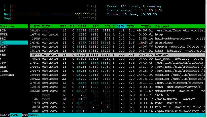This screenshot has width=207, height=118.
Task: Select ktorrent process with PID 24461
Action: [x=118, y=67]
